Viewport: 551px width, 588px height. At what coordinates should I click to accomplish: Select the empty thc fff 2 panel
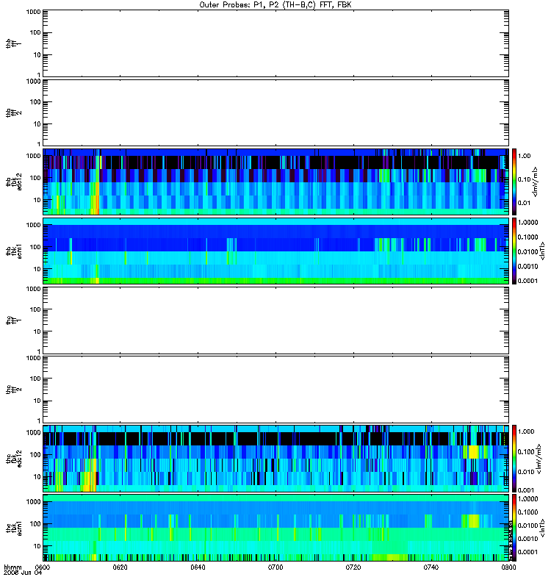pos(275,390)
